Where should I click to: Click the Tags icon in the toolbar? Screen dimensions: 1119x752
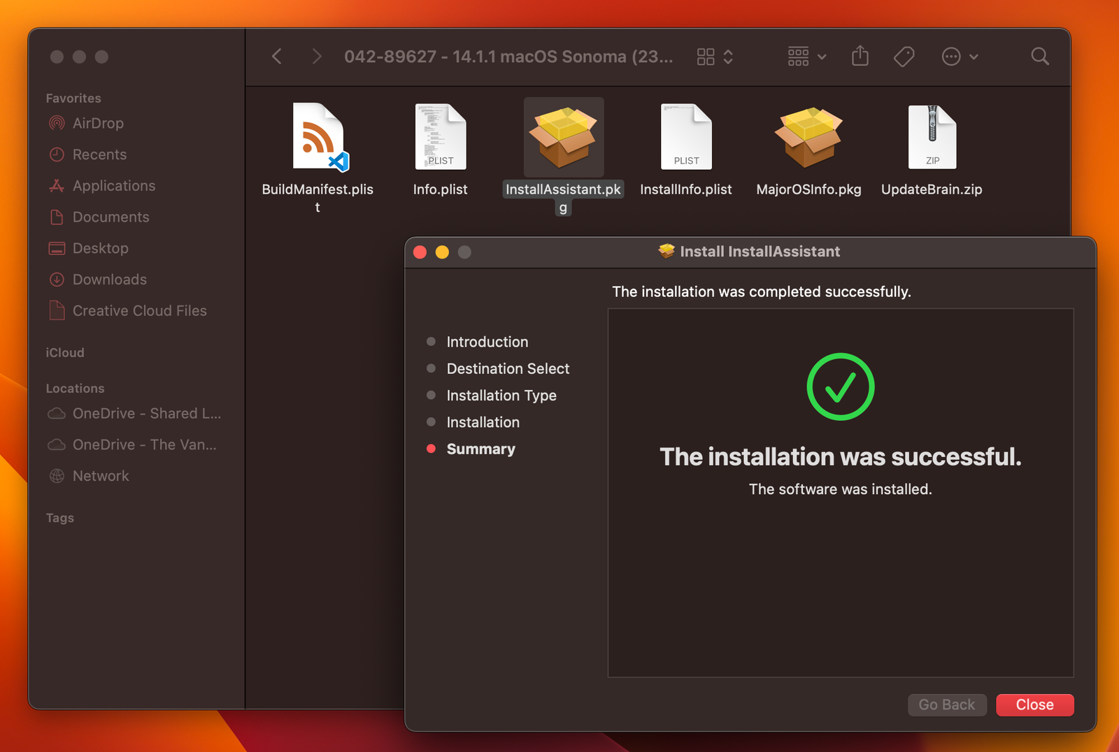pos(903,57)
